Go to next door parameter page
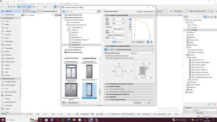217x122 pixels. coord(109,49)
